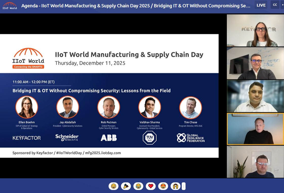
Task: Send the raised hands emoji reaction
Action: tap(175, 186)
